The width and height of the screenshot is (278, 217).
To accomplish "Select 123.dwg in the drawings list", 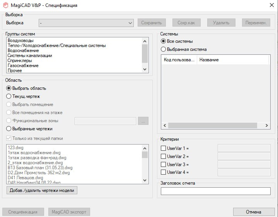I will (15, 148).
